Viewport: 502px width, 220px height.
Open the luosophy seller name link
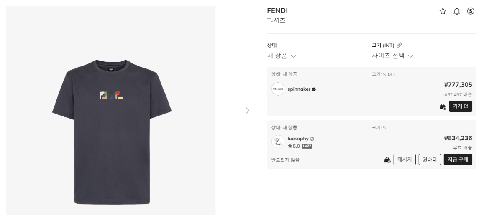(298, 139)
